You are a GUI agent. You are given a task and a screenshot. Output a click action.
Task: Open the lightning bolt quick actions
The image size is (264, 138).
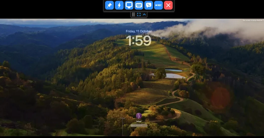[x=119, y=5]
